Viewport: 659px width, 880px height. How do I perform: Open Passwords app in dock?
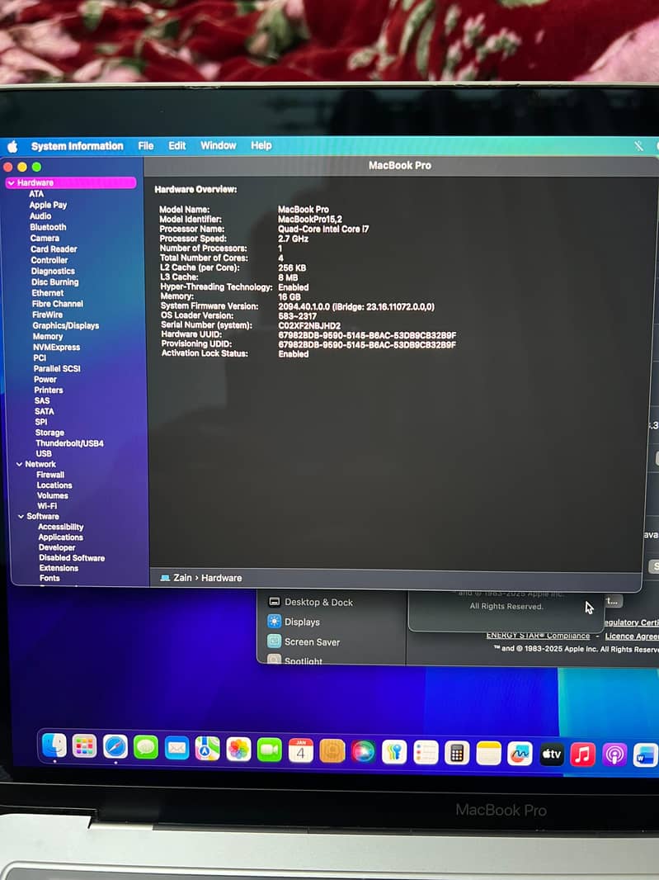pos(394,752)
